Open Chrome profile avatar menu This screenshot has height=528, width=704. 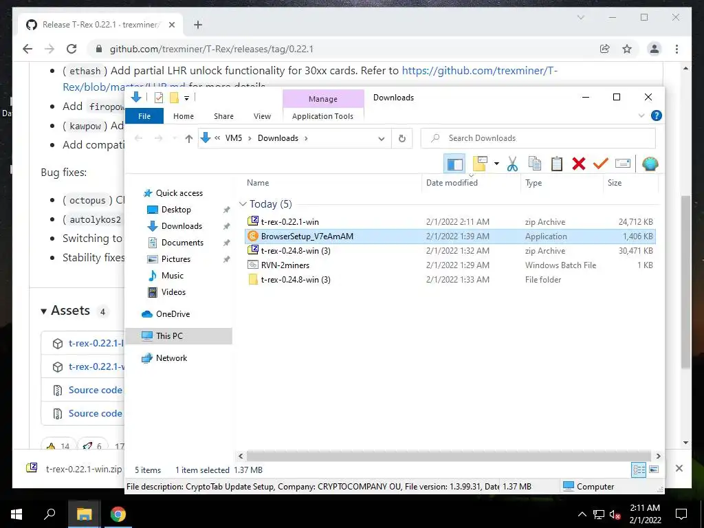[654, 49]
